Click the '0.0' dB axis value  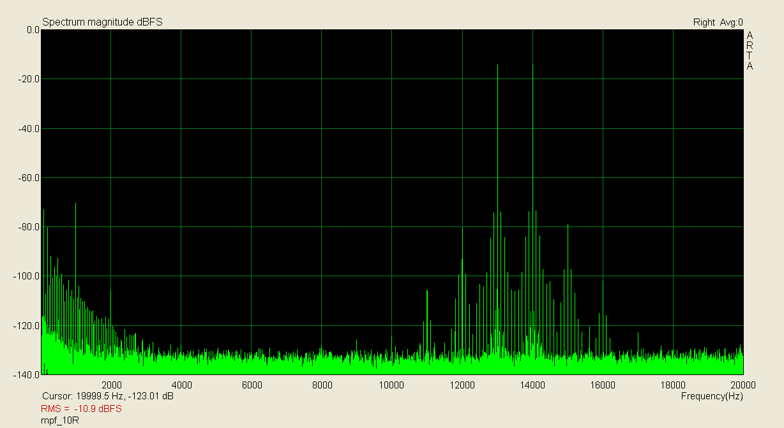(33, 30)
